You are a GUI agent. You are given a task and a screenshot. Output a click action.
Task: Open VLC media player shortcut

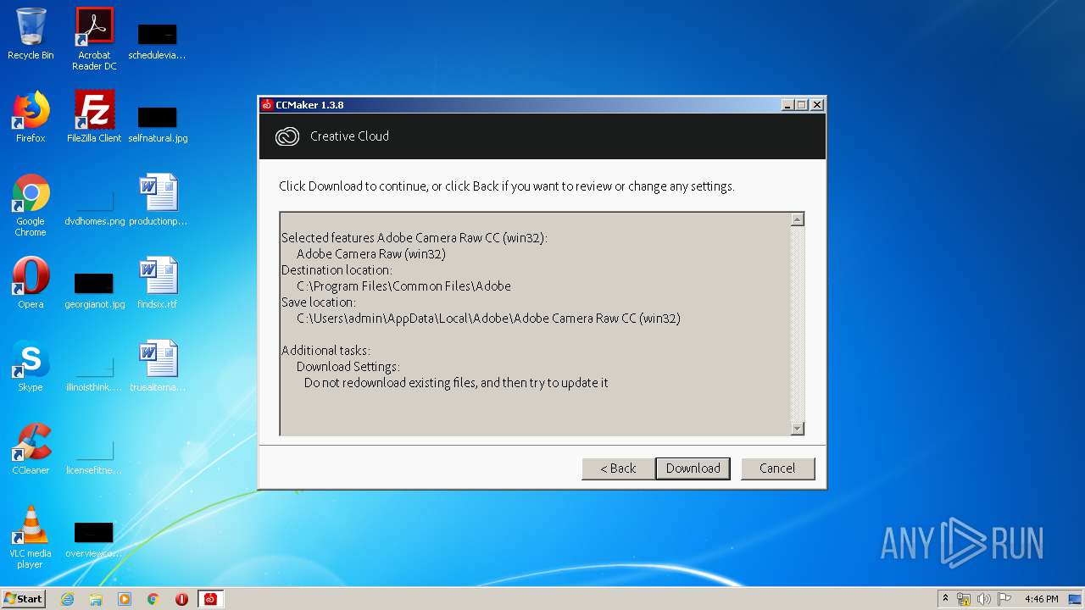tap(31, 537)
